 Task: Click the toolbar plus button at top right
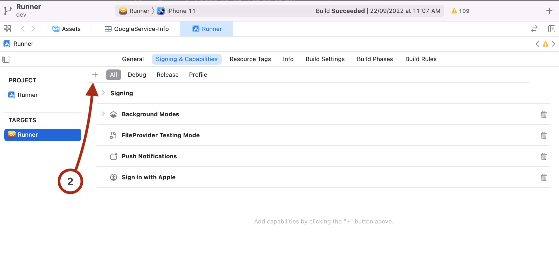tap(549, 11)
